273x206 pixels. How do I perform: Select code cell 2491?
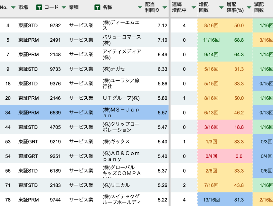point(55,40)
